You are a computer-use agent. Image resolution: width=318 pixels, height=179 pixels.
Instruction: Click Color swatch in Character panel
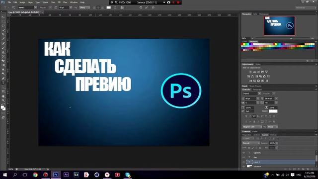coord(273,111)
